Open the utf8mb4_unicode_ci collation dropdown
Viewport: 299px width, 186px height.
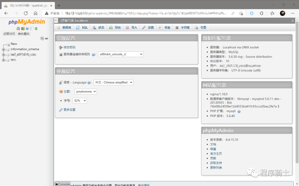(x=120, y=54)
